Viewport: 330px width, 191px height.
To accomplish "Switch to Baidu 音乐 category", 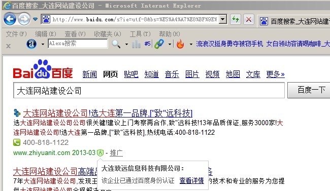I will pos(172,74).
